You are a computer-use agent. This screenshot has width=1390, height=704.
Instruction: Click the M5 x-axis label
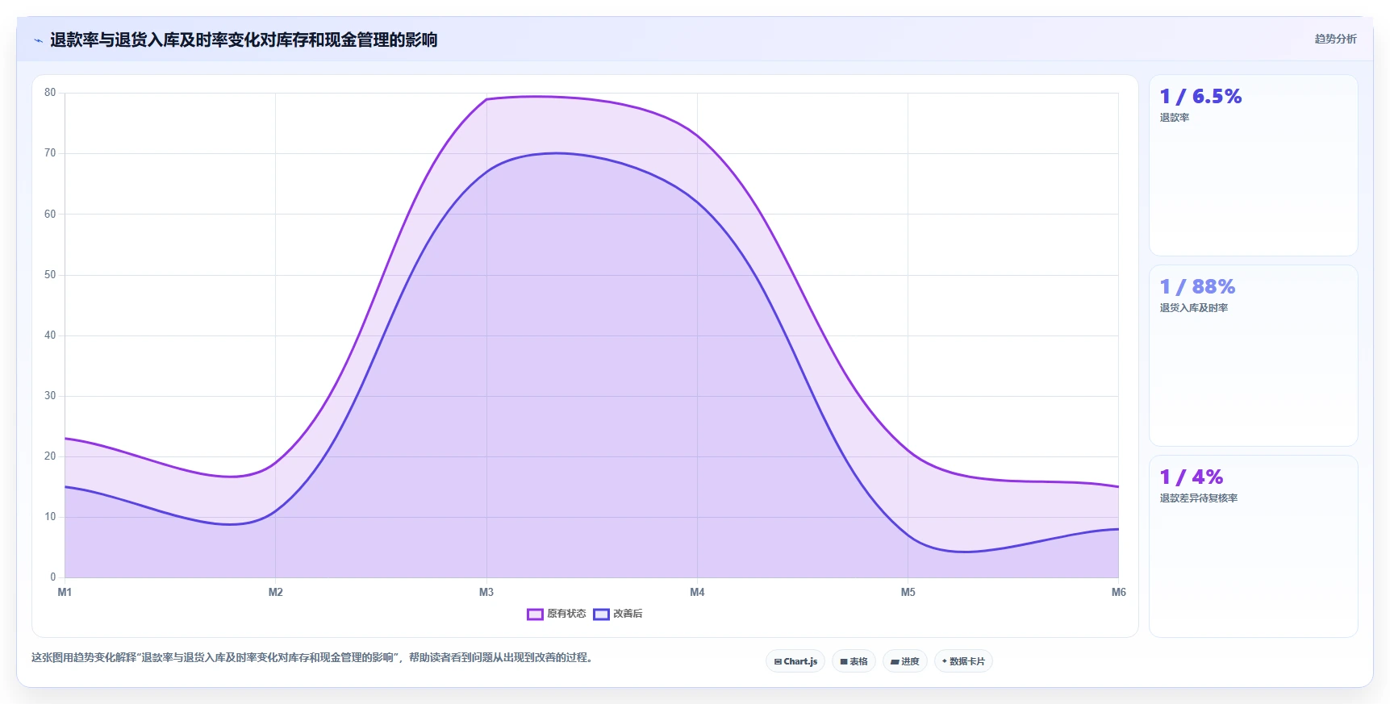(x=908, y=592)
